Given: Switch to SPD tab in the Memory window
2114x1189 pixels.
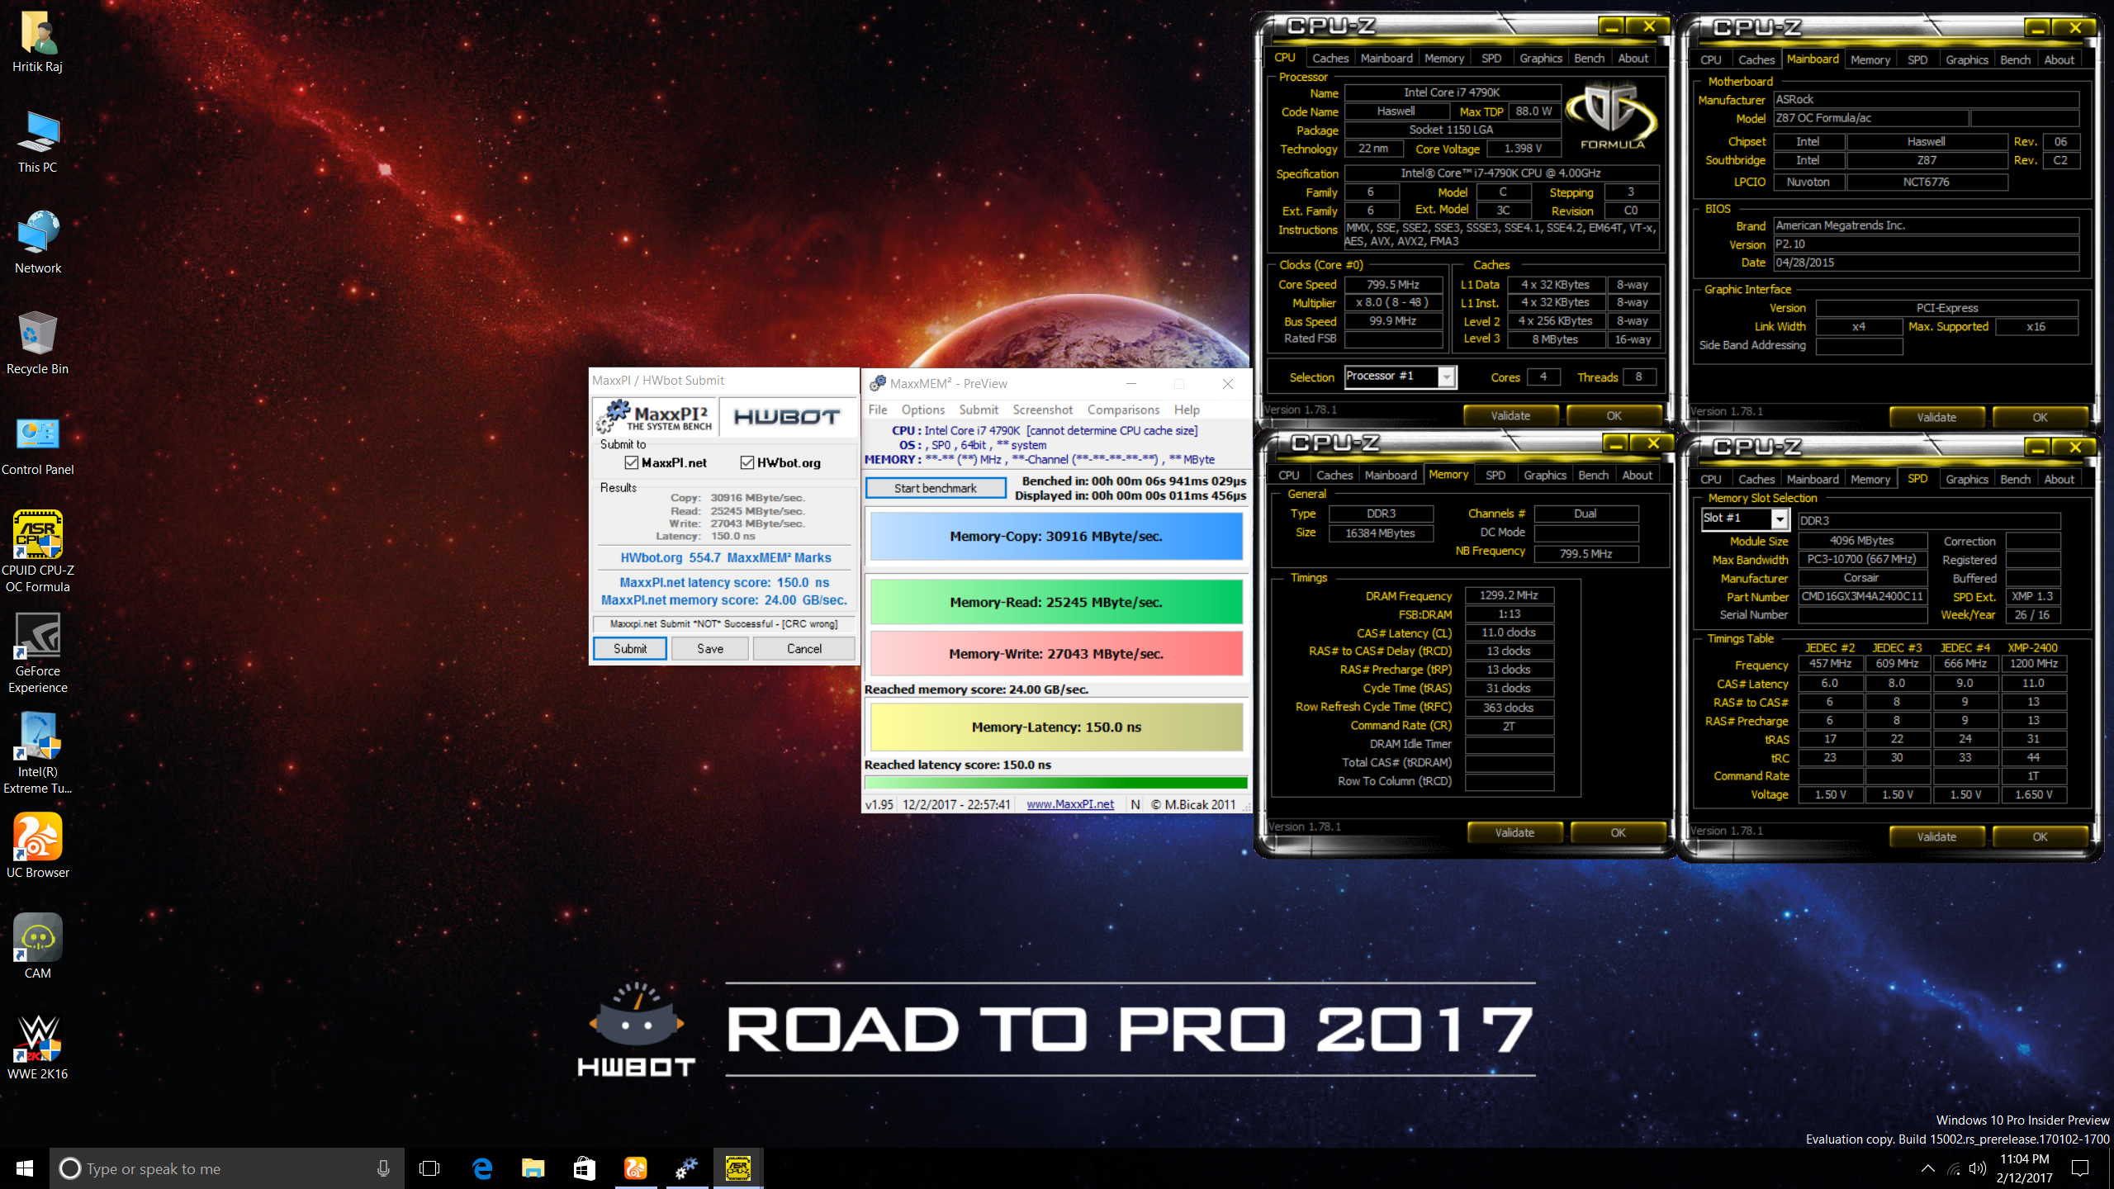Looking at the screenshot, I should click(x=1495, y=475).
